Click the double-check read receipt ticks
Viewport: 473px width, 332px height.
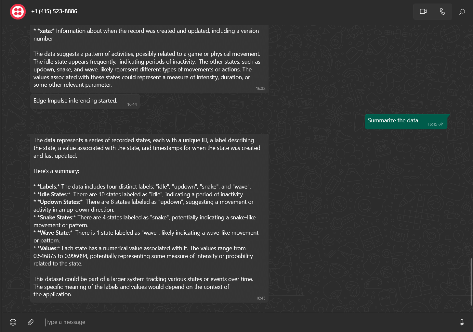pyautogui.click(x=441, y=124)
